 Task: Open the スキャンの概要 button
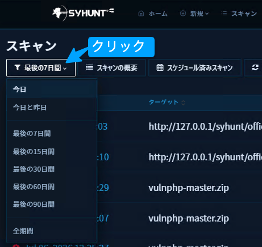pos(112,67)
